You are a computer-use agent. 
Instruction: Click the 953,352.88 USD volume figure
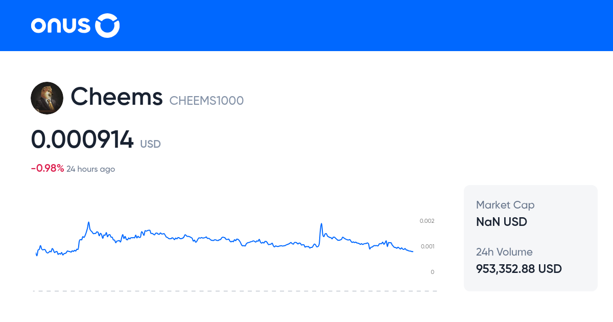(x=518, y=269)
